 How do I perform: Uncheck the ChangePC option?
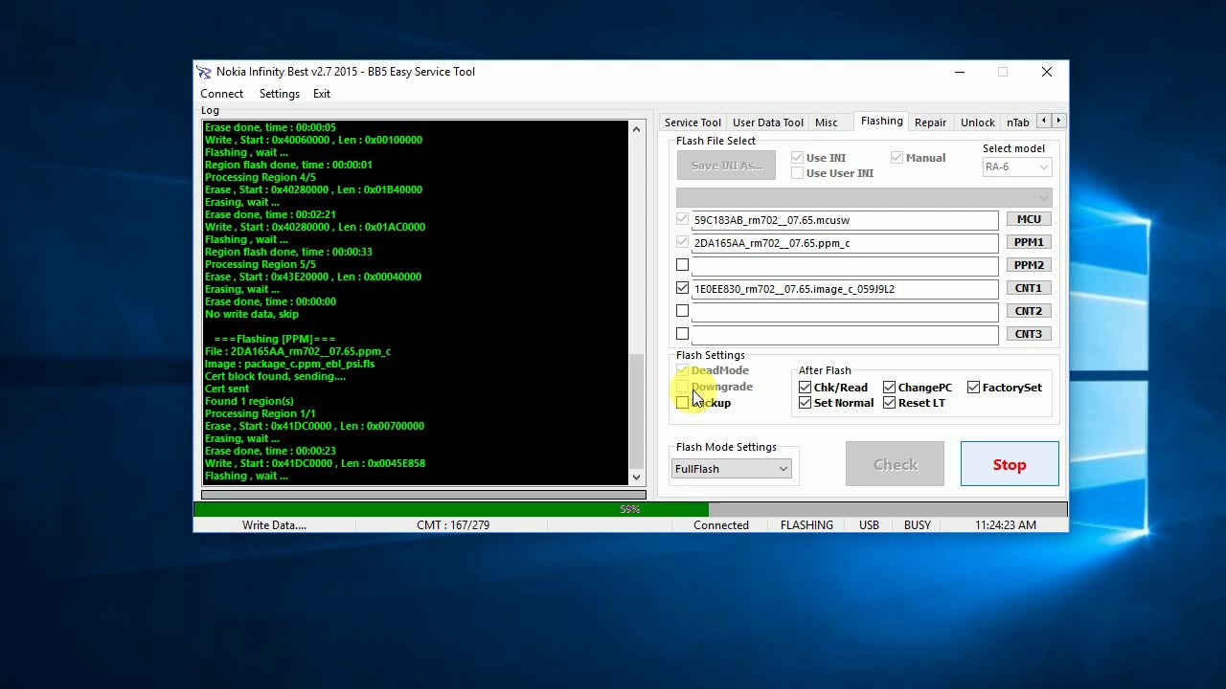pyautogui.click(x=889, y=388)
